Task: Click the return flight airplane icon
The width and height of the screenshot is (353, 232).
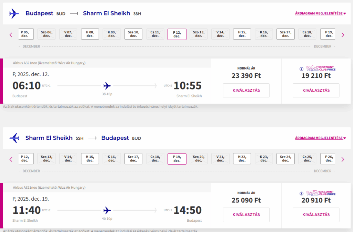Action: 14,138
